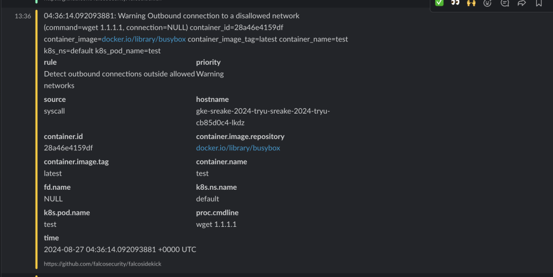Bookmark this message for later
The height and width of the screenshot is (277, 553).
(538, 3)
